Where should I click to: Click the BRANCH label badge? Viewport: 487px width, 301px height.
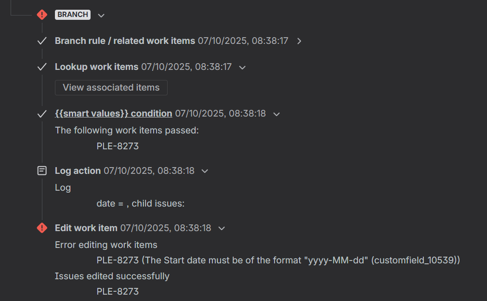[73, 15]
